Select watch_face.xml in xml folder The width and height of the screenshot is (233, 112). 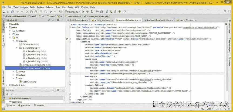28,82
